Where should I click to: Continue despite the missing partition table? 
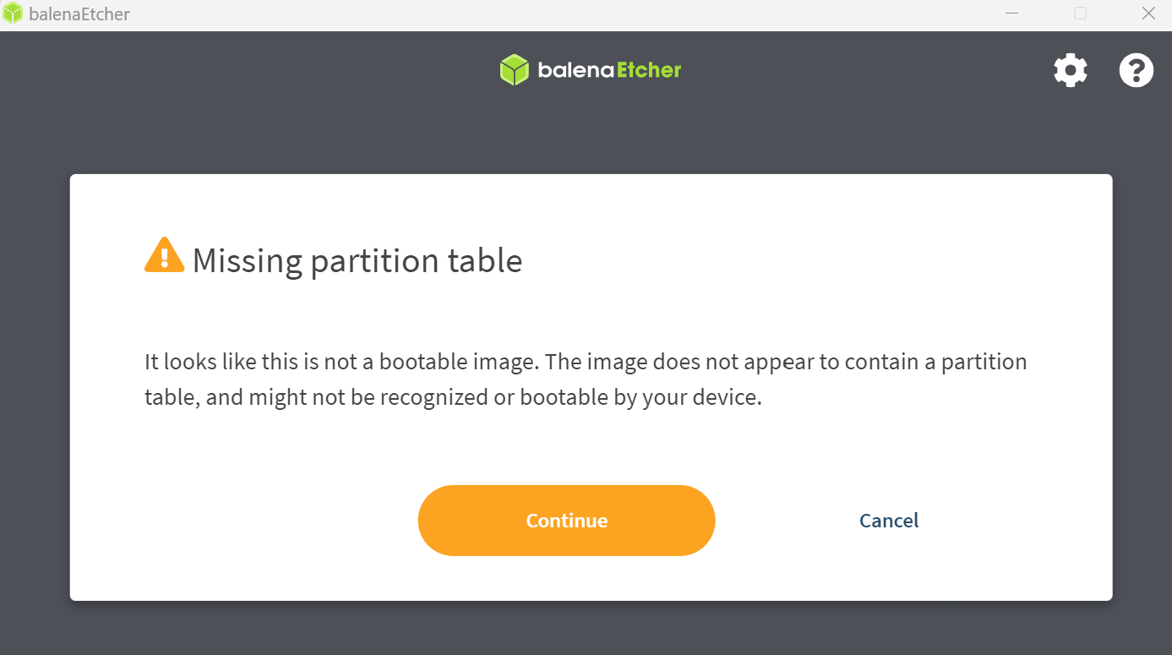tap(567, 521)
